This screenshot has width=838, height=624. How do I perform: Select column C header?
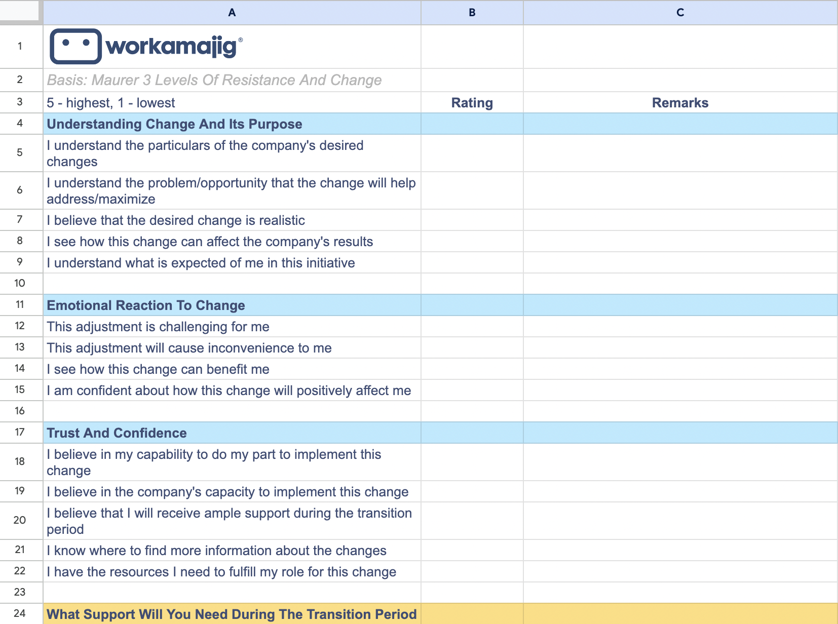click(x=680, y=13)
